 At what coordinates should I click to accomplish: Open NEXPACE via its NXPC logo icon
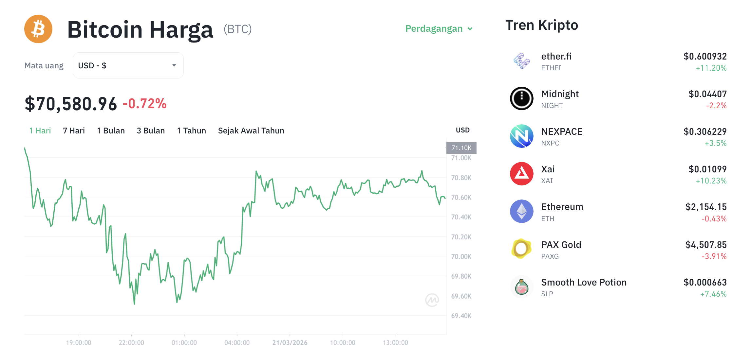click(x=522, y=136)
